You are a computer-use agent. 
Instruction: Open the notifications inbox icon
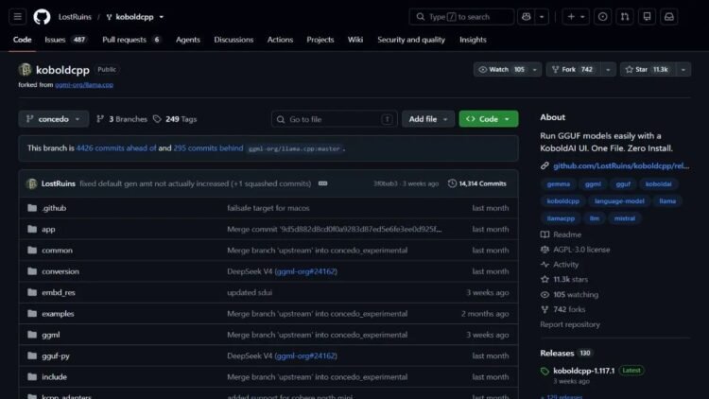pos(669,17)
